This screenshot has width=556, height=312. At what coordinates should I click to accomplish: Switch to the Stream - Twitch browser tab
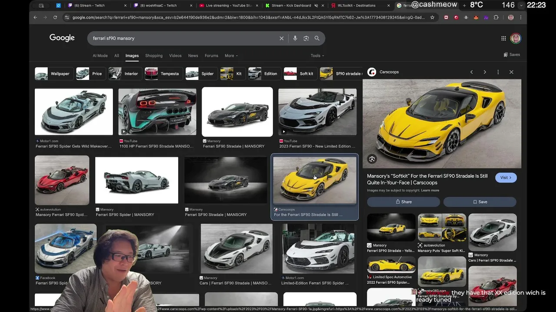(x=97, y=6)
